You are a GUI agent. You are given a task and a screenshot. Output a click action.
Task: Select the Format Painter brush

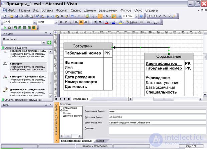tap(66, 16)
